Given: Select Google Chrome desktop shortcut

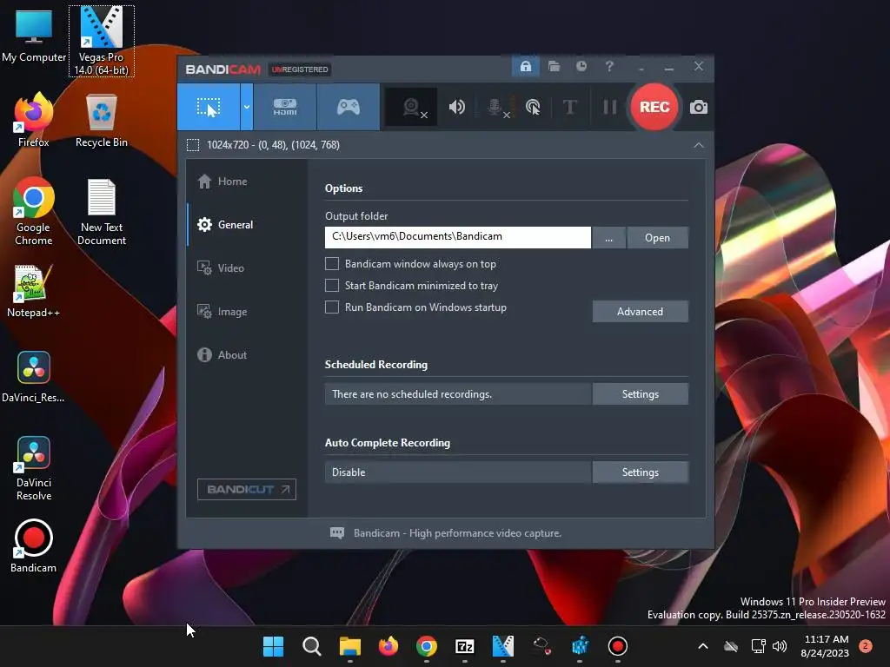Looking at the screenshot, I should tap(34, 212).
